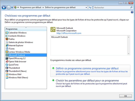Select Thunderbird (News) entry
135x101 pixels.
pos(26,71)
